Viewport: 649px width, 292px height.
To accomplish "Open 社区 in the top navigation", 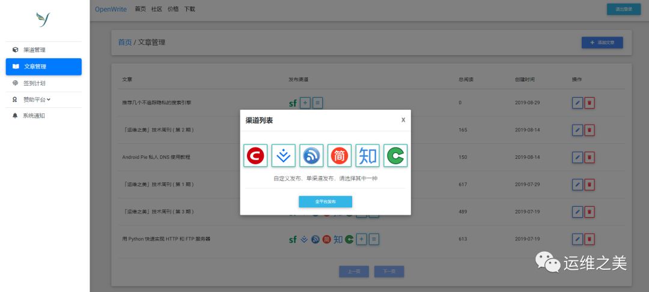I will click(x=156, y=9).
